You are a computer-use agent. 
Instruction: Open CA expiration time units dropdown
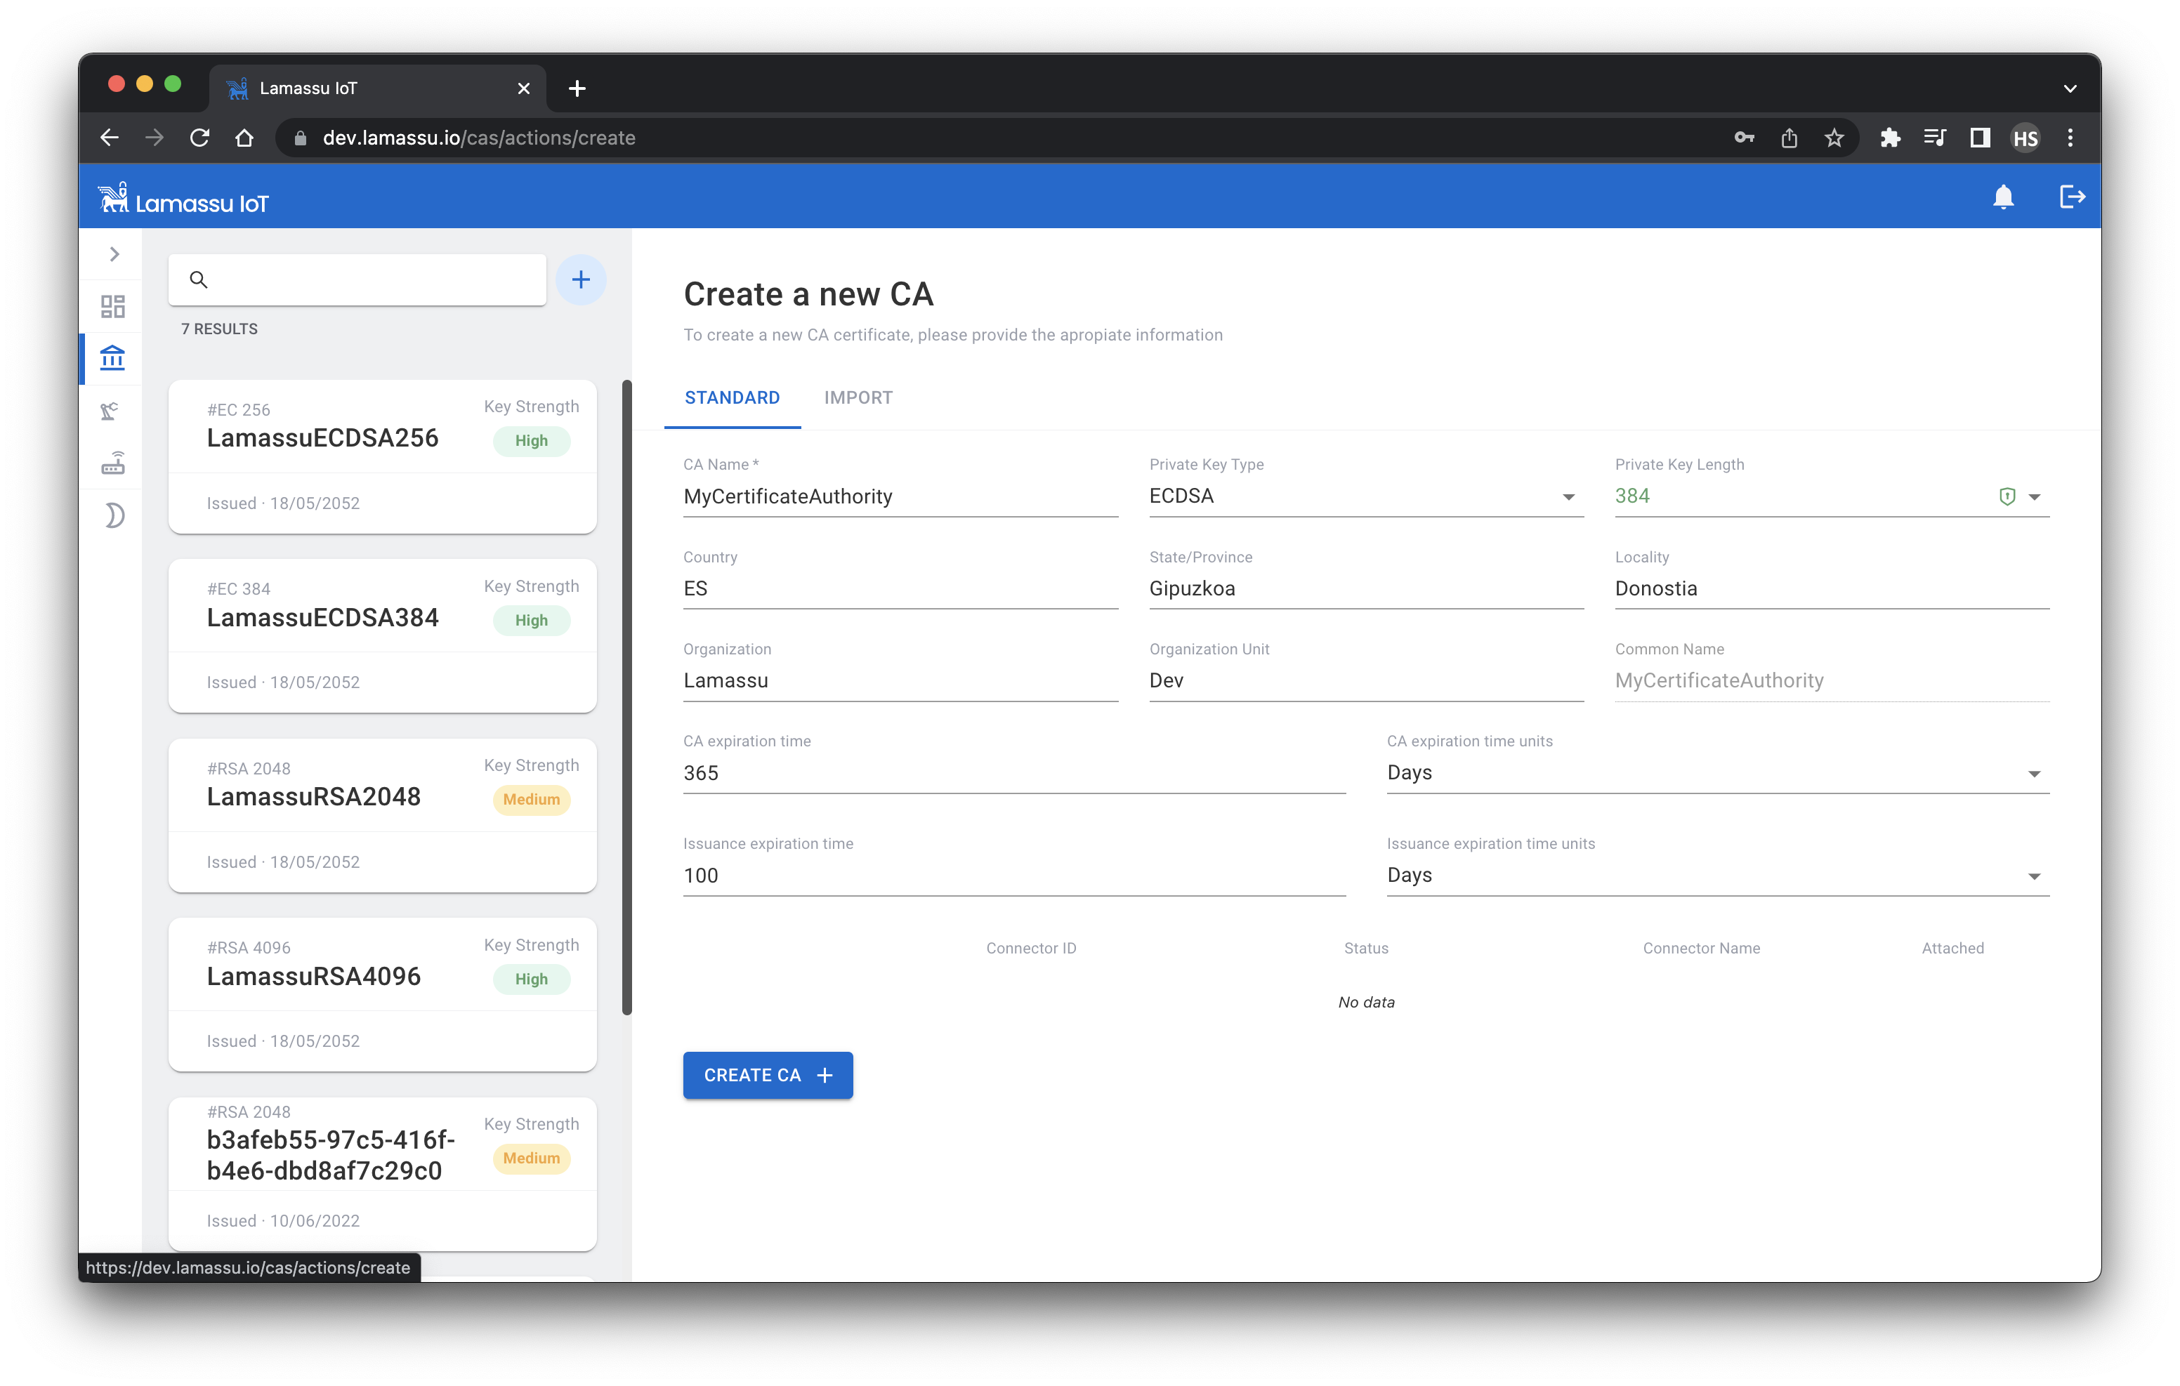[x=1717, y=772]
